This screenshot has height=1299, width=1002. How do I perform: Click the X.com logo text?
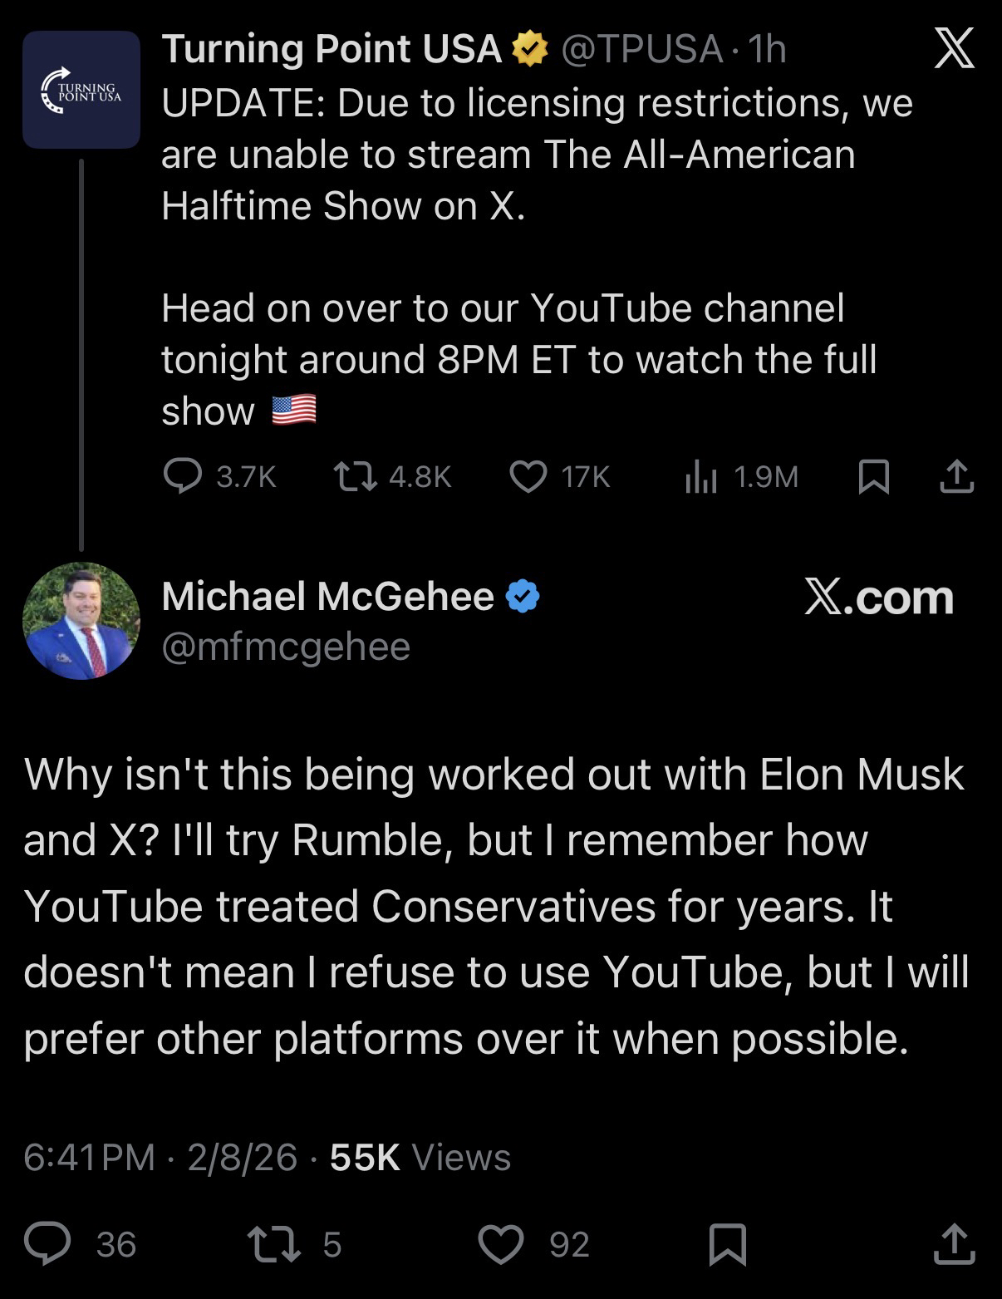click(879, 597)
